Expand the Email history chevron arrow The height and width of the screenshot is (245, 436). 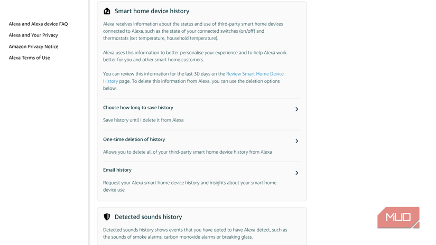[296, 173]
